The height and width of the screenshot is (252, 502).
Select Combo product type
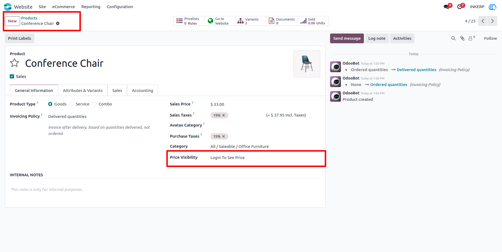94,104
